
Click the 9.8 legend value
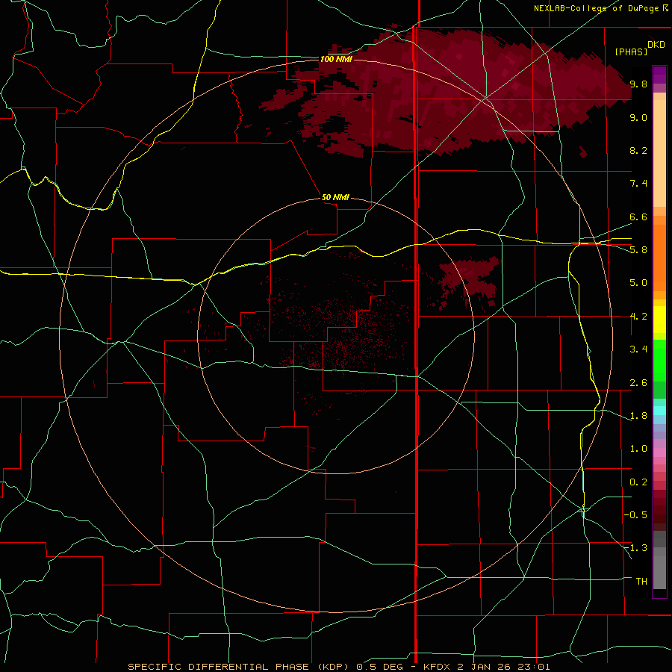pyautogui.click(x=638, y=84)
